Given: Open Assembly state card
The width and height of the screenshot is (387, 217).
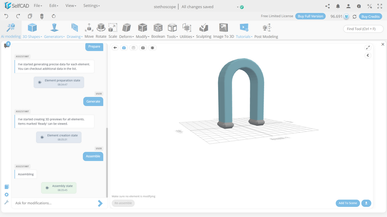Looking at the screenshot, I should point(59,188).
